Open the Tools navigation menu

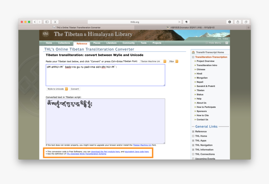click(144, 43)
